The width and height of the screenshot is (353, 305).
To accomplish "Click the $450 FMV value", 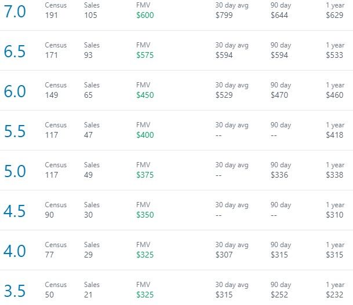I will tap(145, 95).
